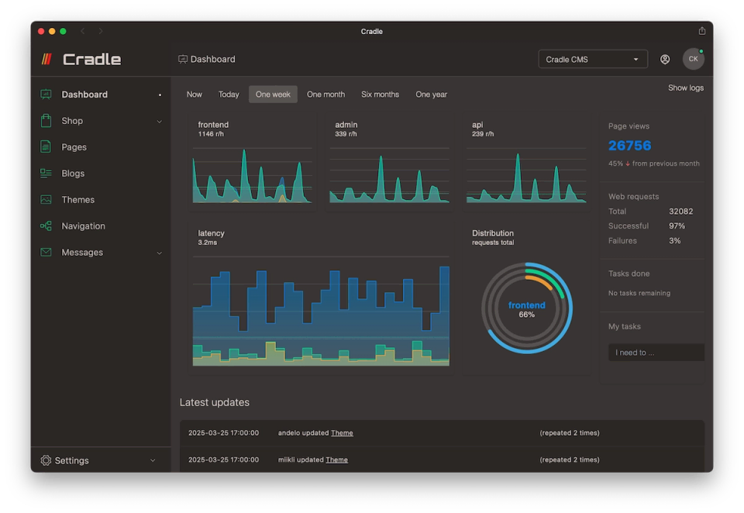Open the Theme link in latest updates
Screen dimensions: 744x513
tap(342, 432)
